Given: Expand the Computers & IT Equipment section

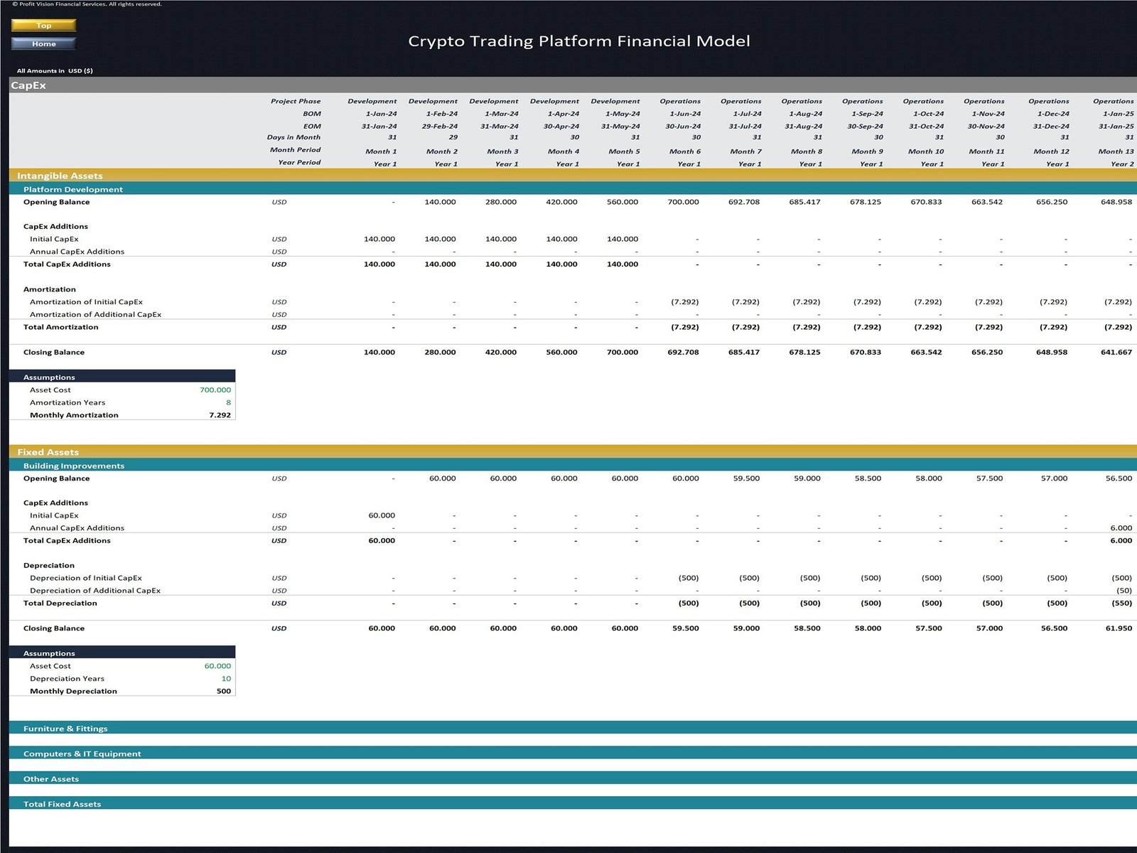Looking at the screenshot, I should (82, 753).
